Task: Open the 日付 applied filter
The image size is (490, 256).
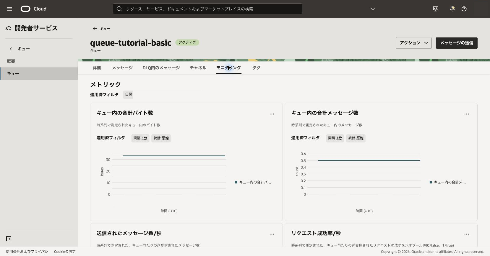Action: (x=128, y=94)
